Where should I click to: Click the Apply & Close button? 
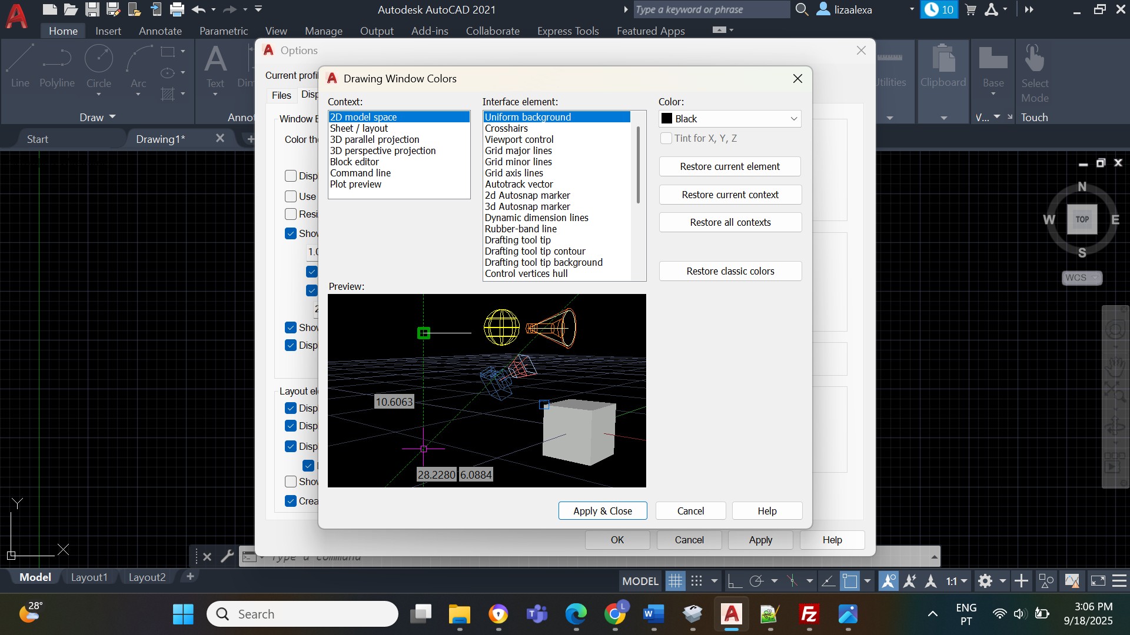click(x=602, y=511)
